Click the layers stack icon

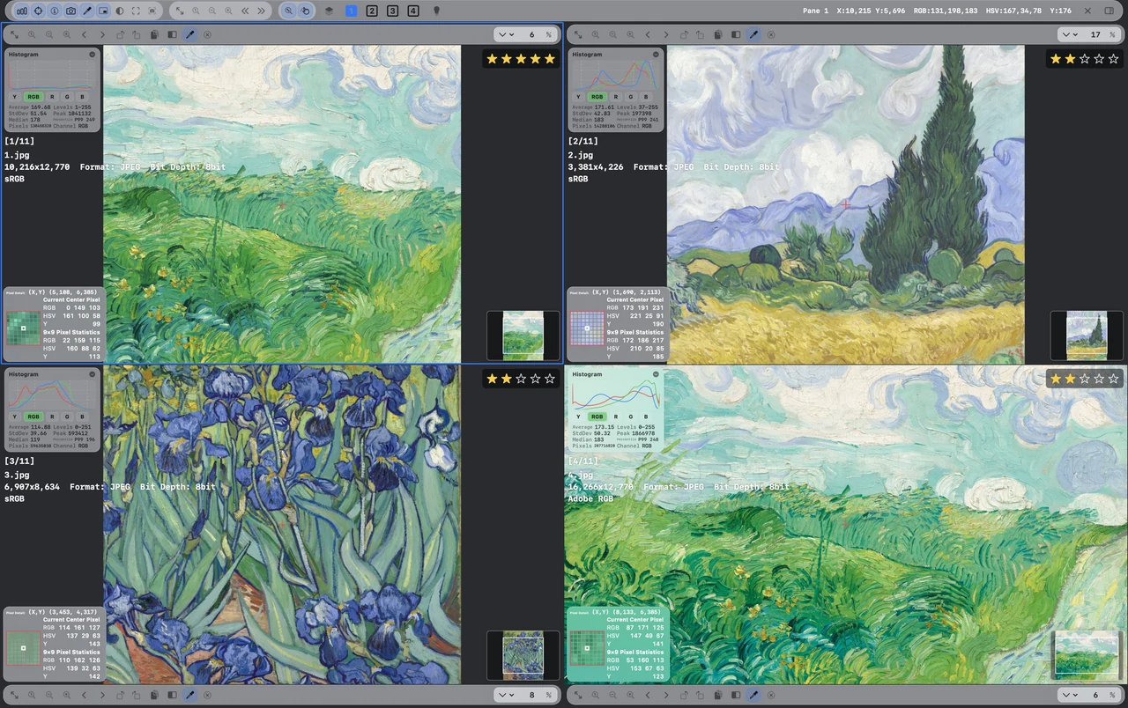coord(329,11)
